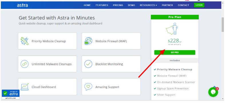The width and height of the screenshot is (227, 103).
Task: Click the Website Firewall globe icon
Action: (88, 41)
